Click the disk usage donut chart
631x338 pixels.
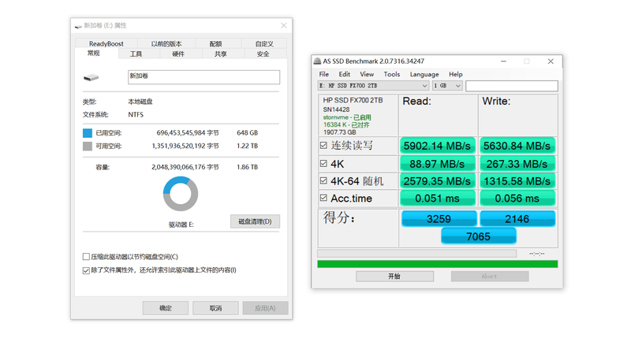click(181, 194)
